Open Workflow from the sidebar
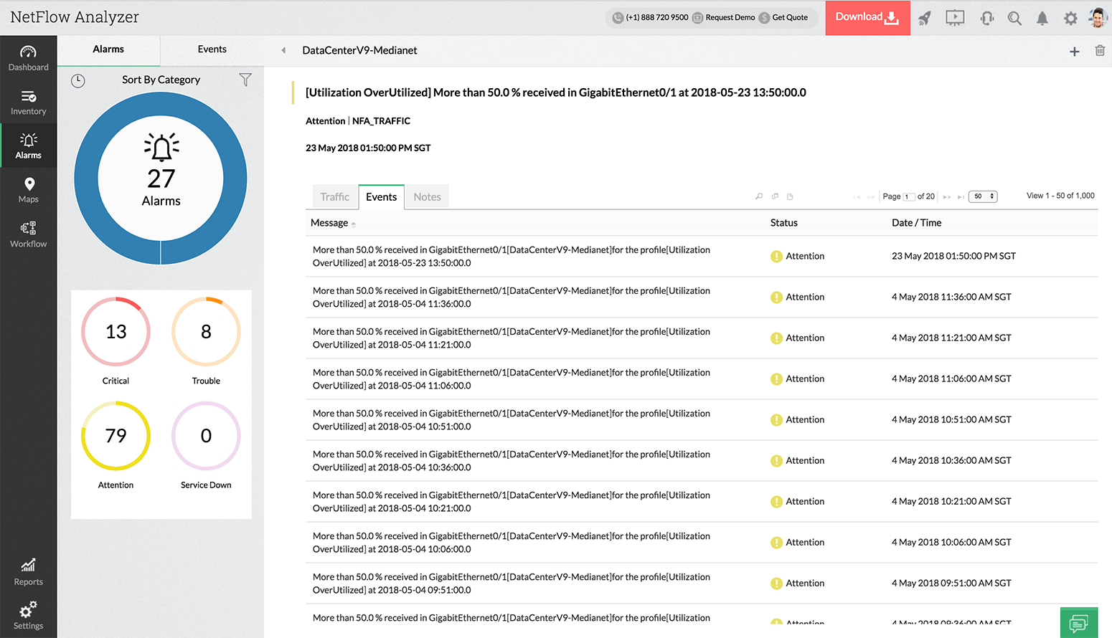Viewport: 1112px width, 638px height. pos(29,234)
